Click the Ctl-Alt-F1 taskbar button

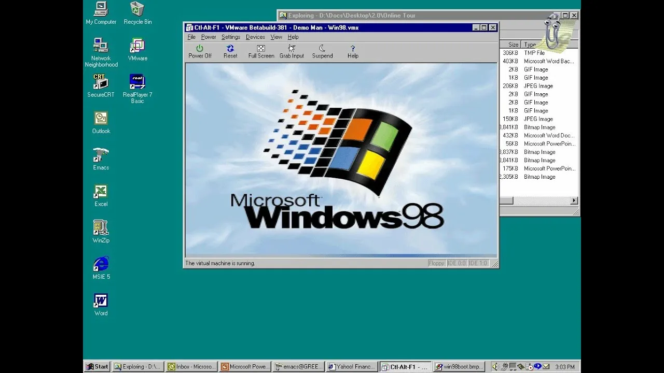[405, 367]
